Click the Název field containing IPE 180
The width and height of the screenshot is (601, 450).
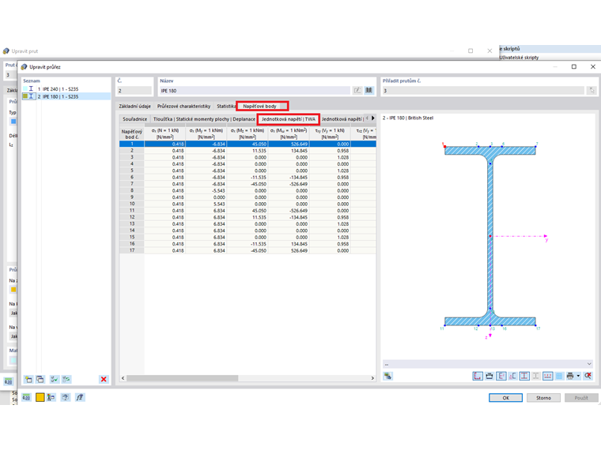pyautogui.click(x=254, y=91)
